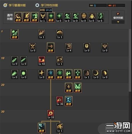Image resolution: width=132 pixels, height=134 pixels.
Task: Click the vertical scrollbar of skill tree
Action: click(x=130, y=60)
